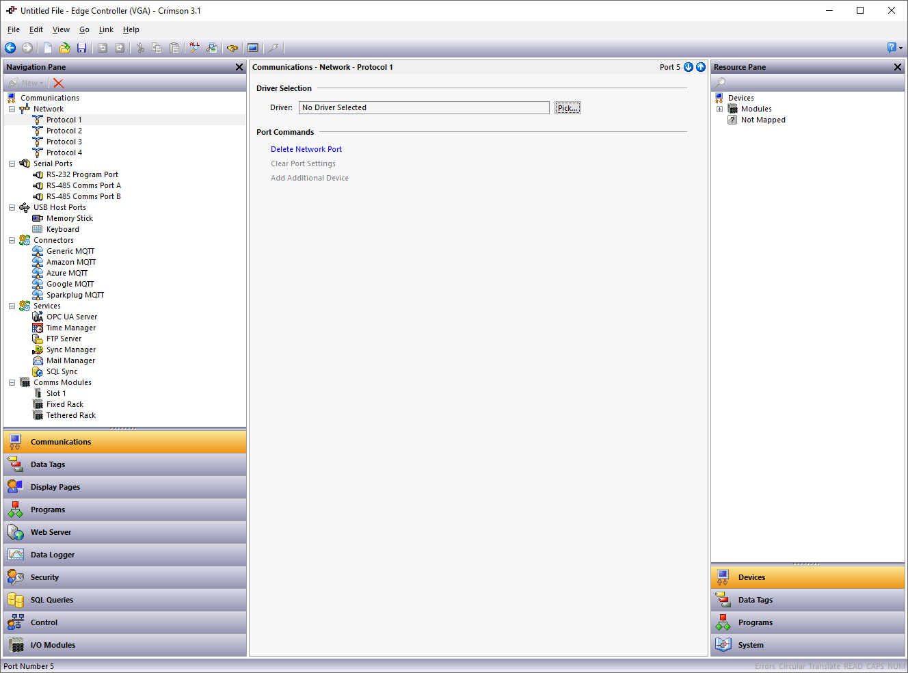Click the Redo toolbar icon
The width and height of the screenshot is (908, 673).
click(120, 48)
